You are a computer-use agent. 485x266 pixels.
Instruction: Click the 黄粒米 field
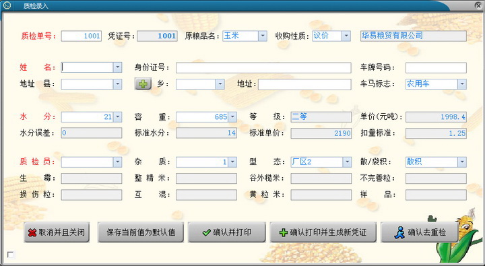pyautogui.click(x=321, y=195)
